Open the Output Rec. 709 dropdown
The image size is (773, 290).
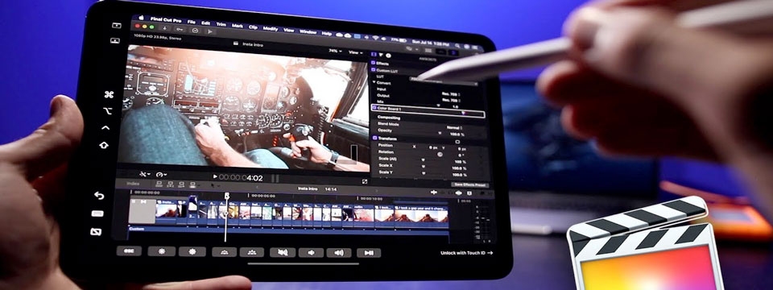click(x=451, y=100)
